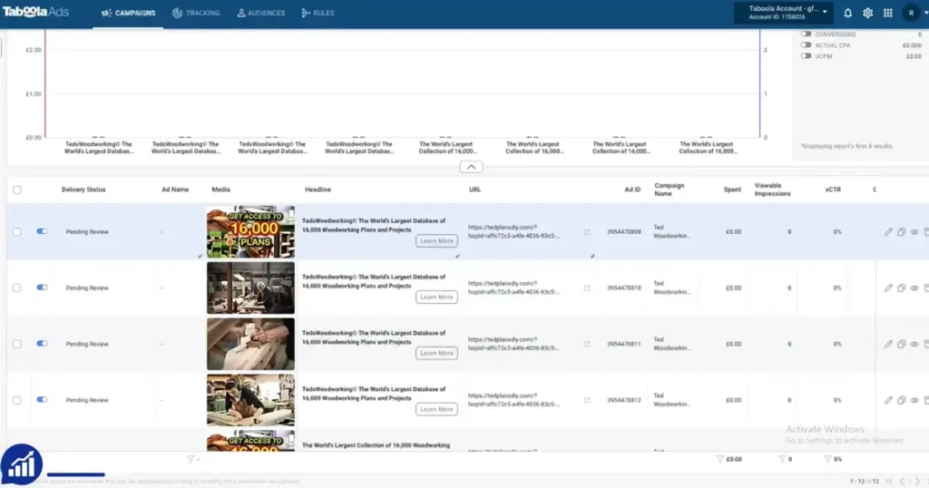Open URL link icon for ad 3954470808

tap(587, 231)
